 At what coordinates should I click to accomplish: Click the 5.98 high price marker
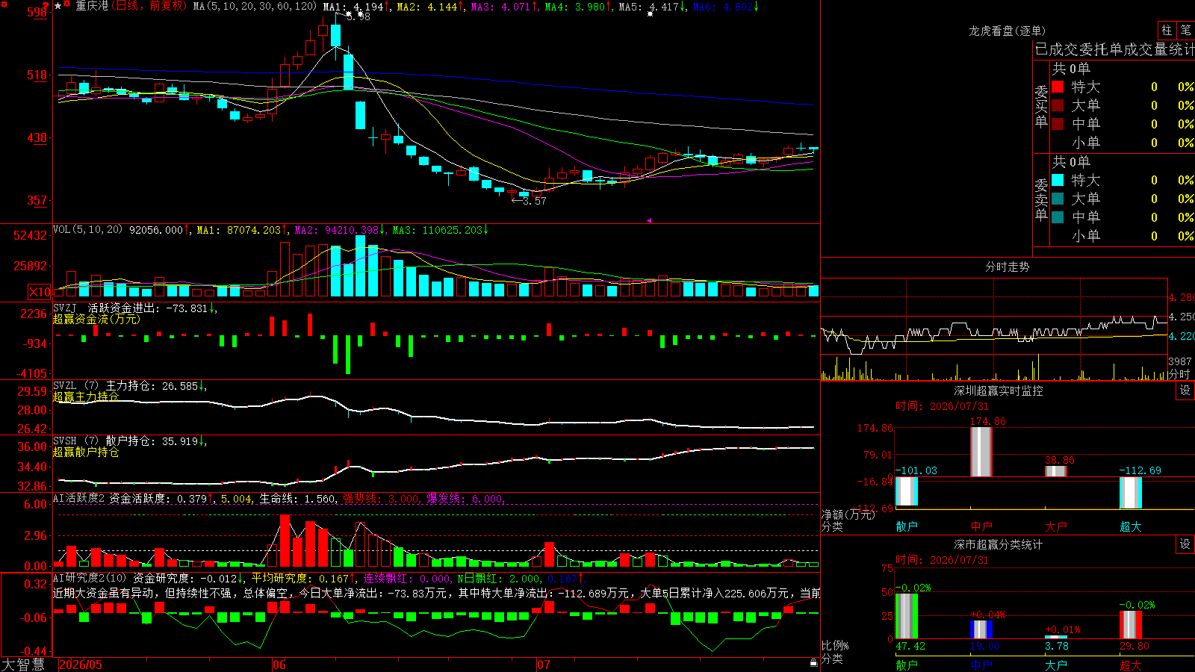pos(358,16)
